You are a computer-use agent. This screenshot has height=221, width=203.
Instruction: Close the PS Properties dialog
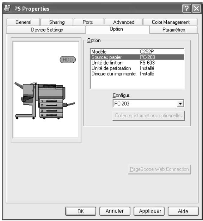pos(197,9)
